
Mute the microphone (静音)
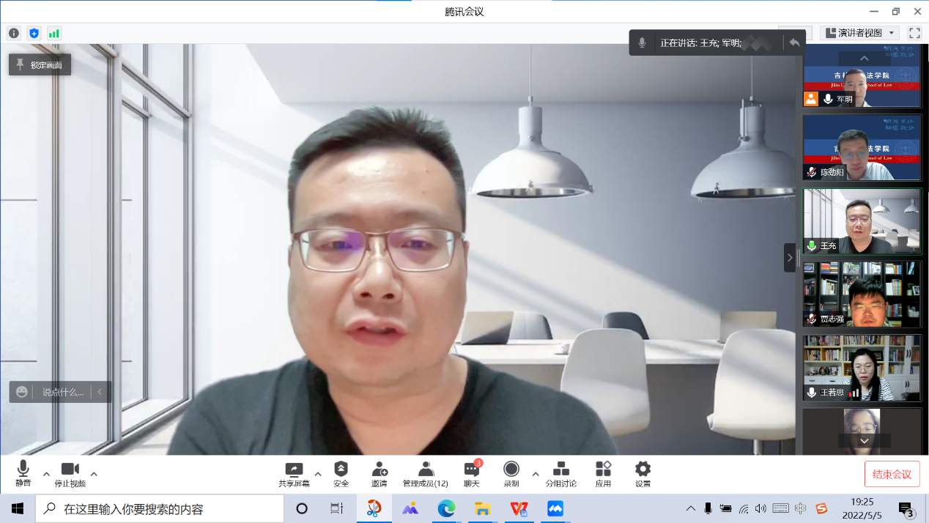(23, 473)
